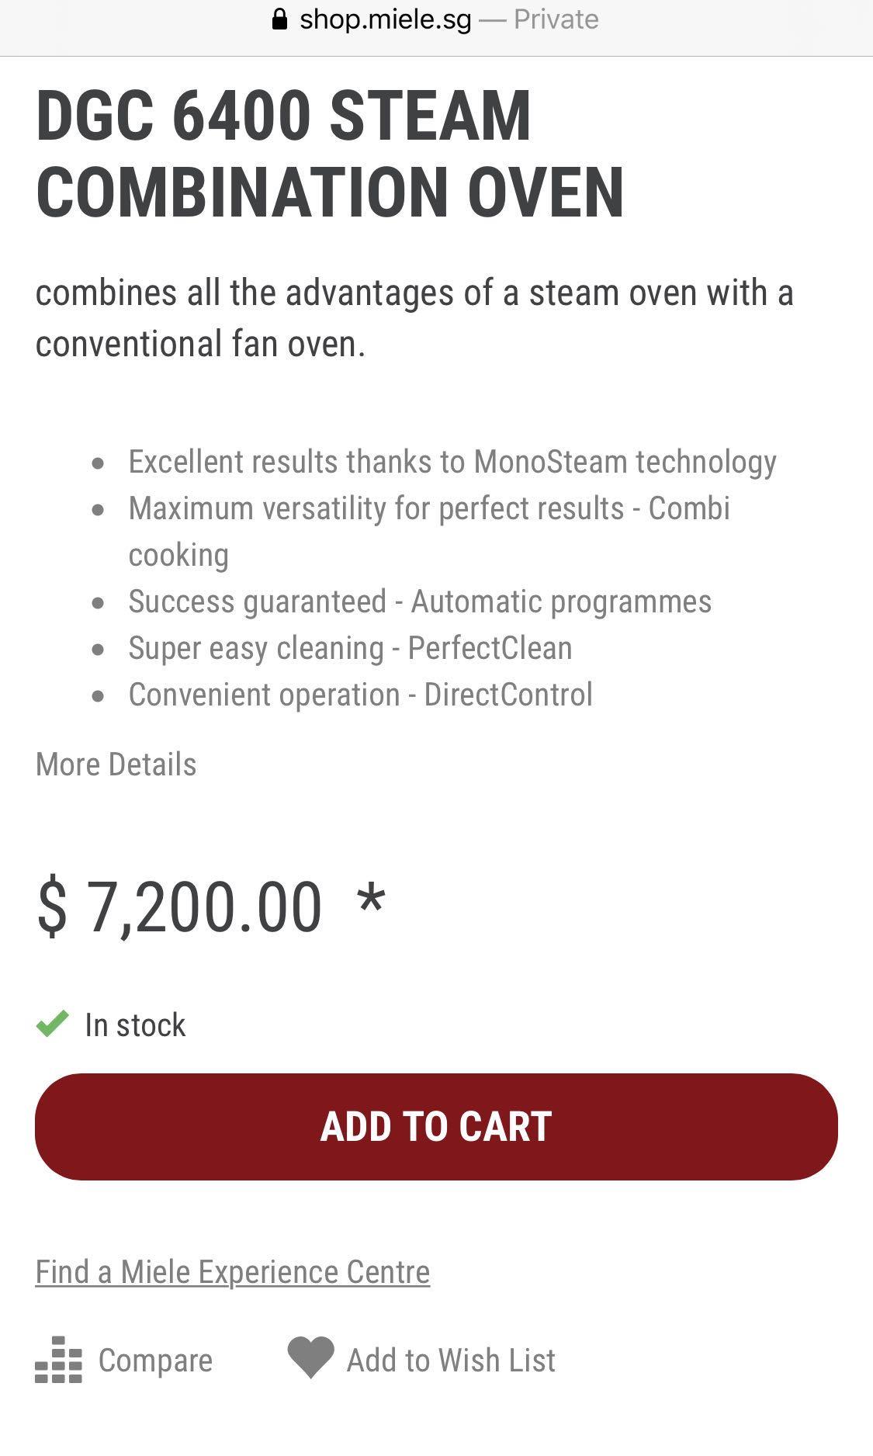Image resolution: width=873 pixels, height=1456 pixels.
Task: Click the $ 7,200.00 price
Action: (180, 906)
